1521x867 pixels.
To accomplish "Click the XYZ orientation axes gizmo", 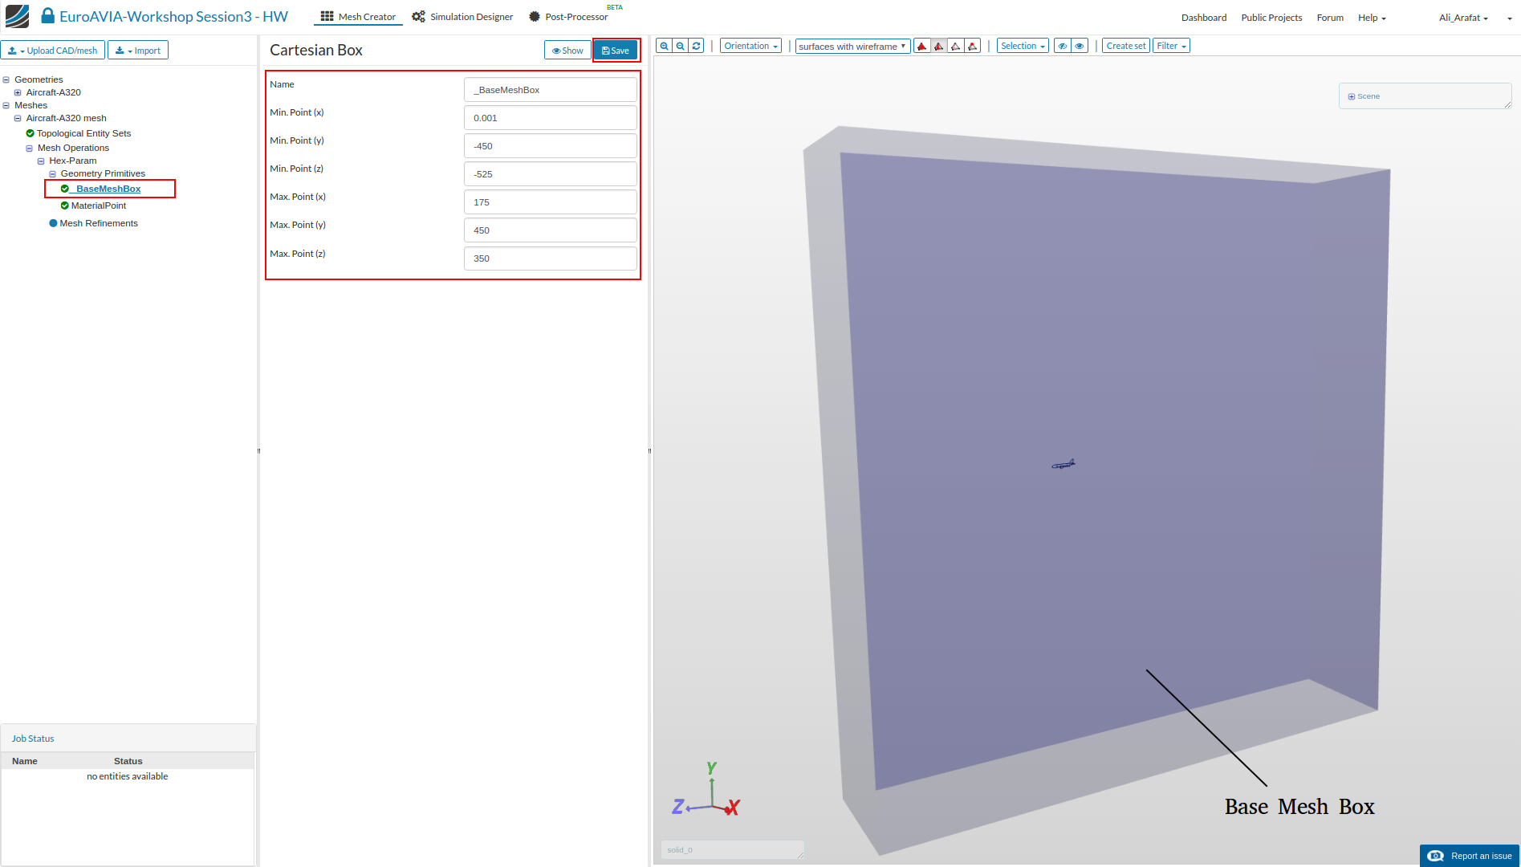I will (707, 791).
